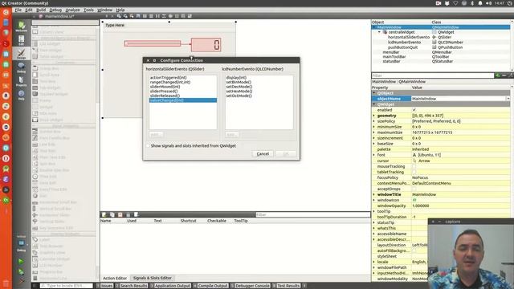This screenshot has height=289, width=514.
Task: Expand the minimumSize property
Action: click(x=374, y=127)
